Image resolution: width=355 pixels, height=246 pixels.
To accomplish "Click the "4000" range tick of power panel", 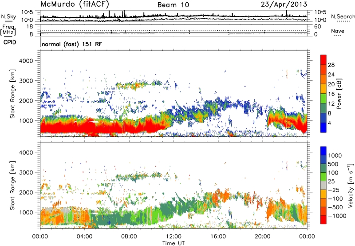I will click(26, 61).
